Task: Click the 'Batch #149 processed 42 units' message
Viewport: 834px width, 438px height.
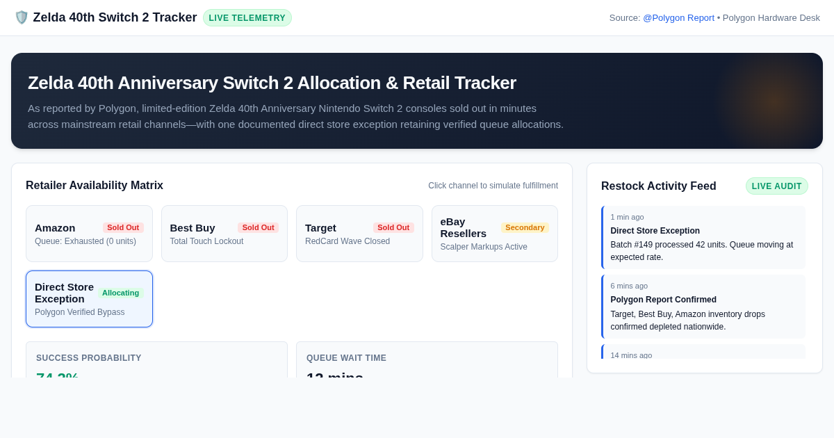Action: coord(702,251)
